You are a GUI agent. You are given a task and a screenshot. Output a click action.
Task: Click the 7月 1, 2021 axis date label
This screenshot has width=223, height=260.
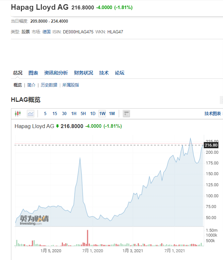click(x=174, y=251)
